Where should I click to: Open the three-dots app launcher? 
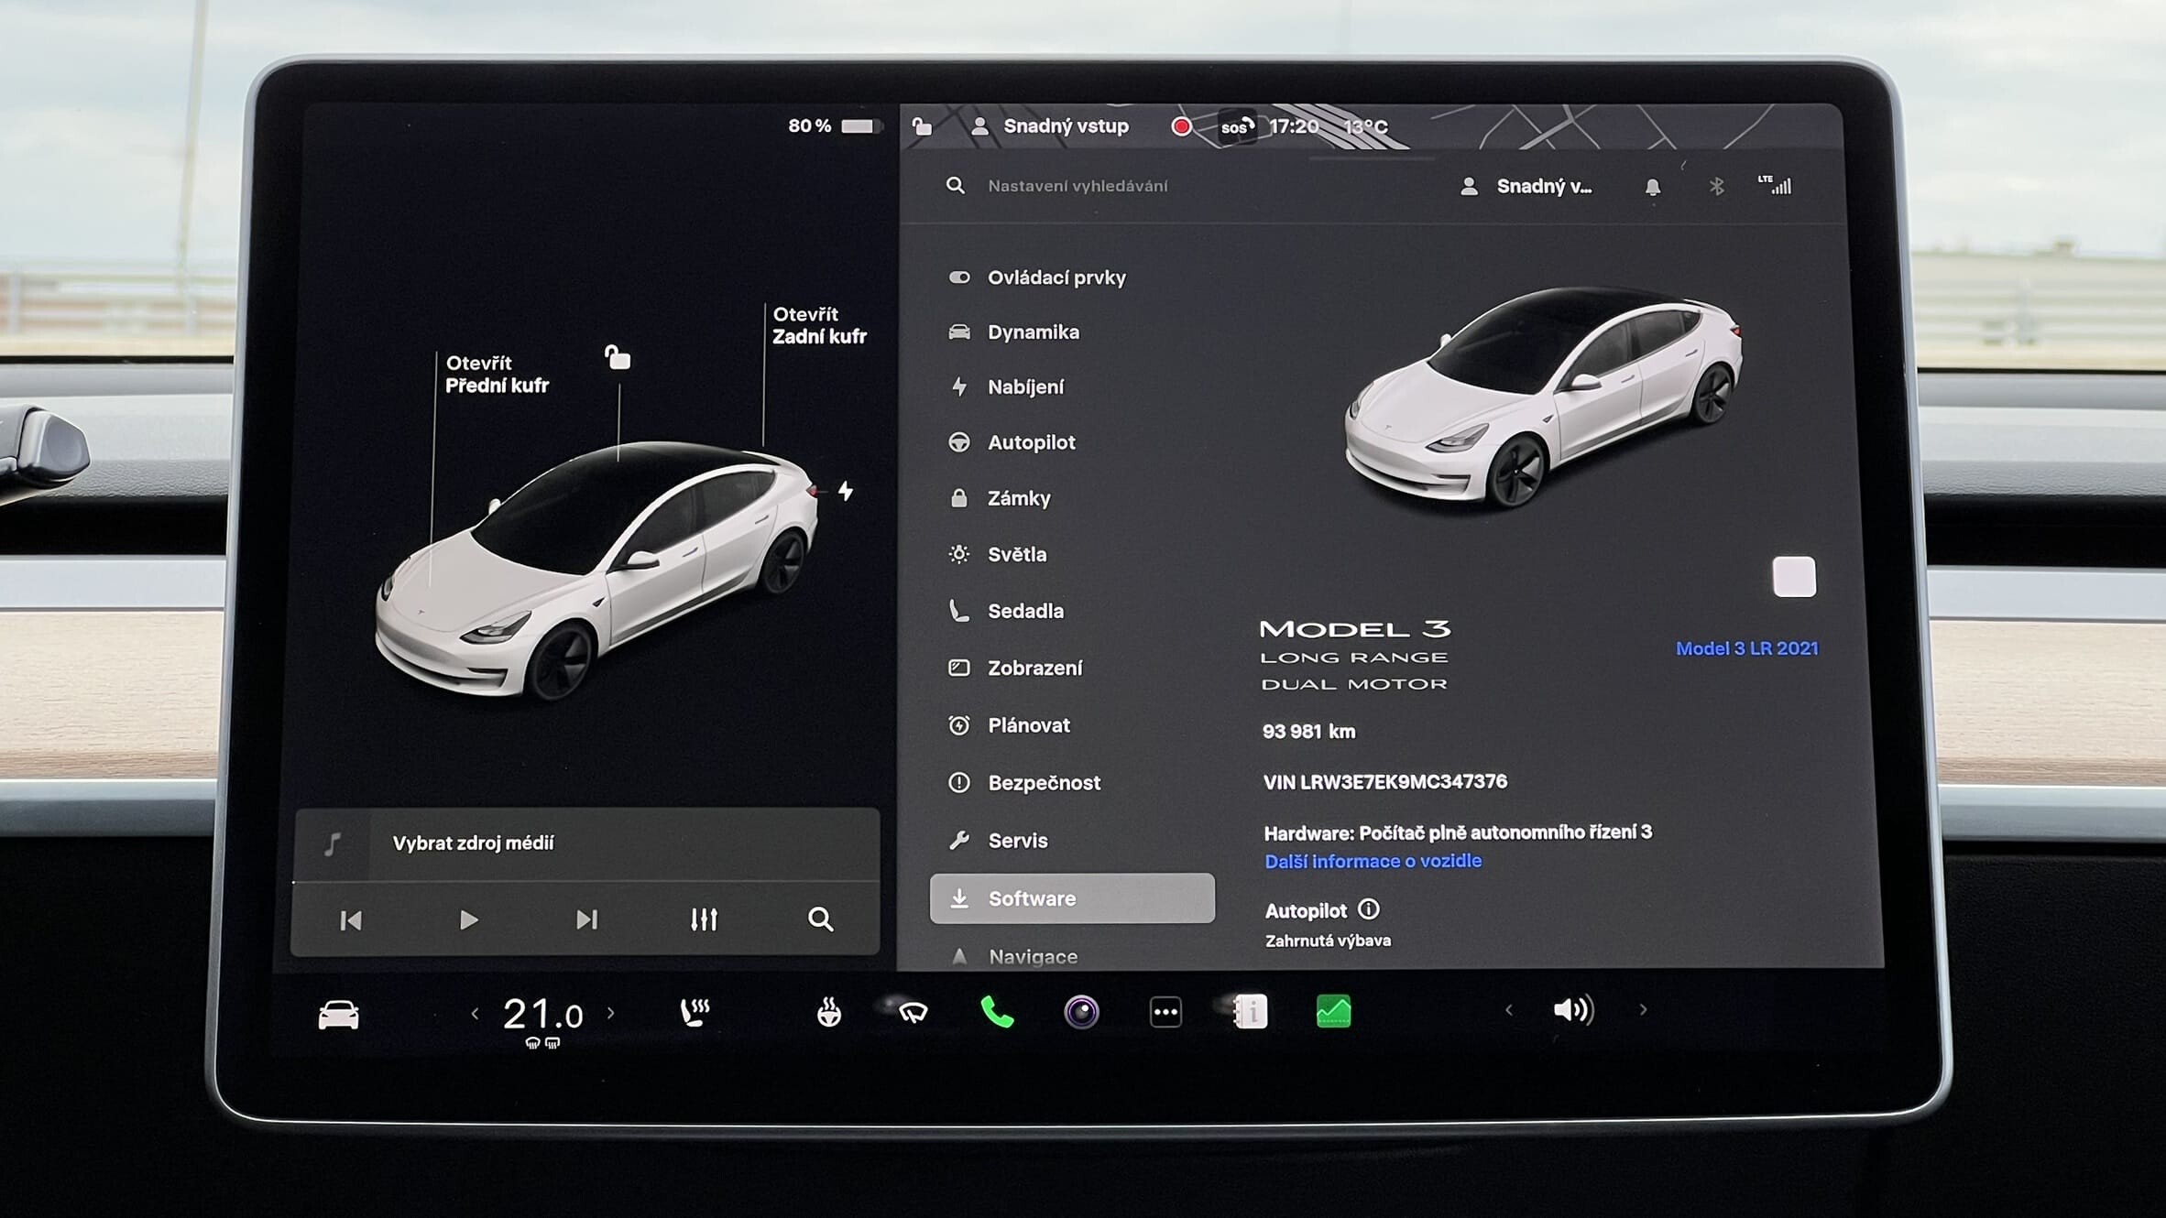coord(1165,1012)
